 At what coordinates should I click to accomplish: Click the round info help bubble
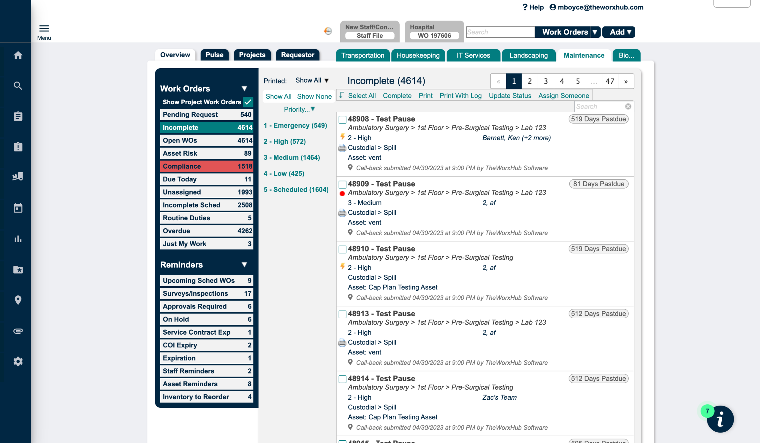coord(720,419)
